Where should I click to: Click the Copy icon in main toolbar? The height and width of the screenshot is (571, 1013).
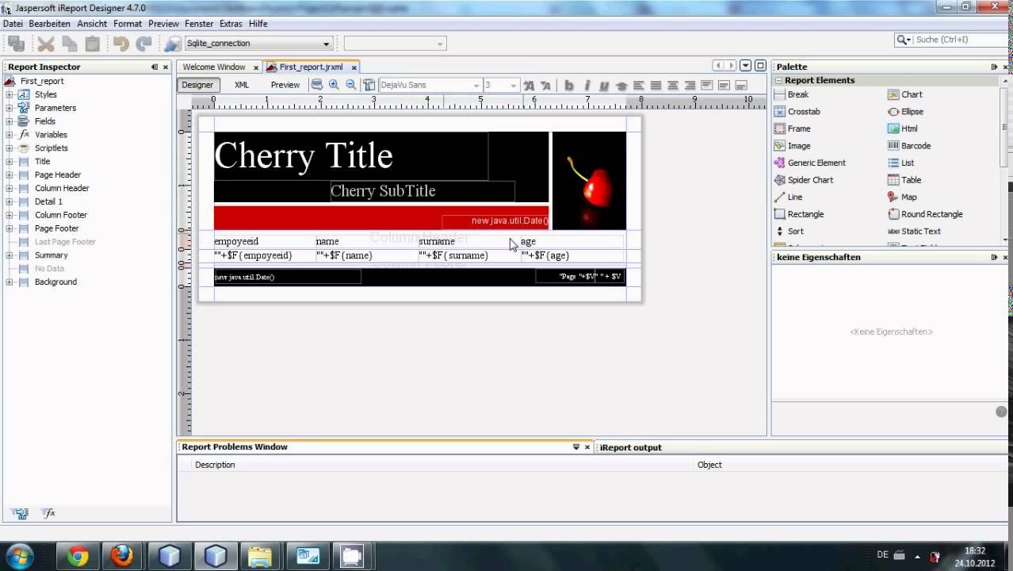(70, 44)
